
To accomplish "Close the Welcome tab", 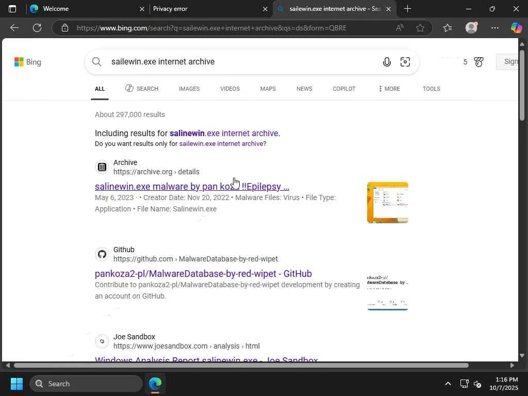I will click(142, 9).
